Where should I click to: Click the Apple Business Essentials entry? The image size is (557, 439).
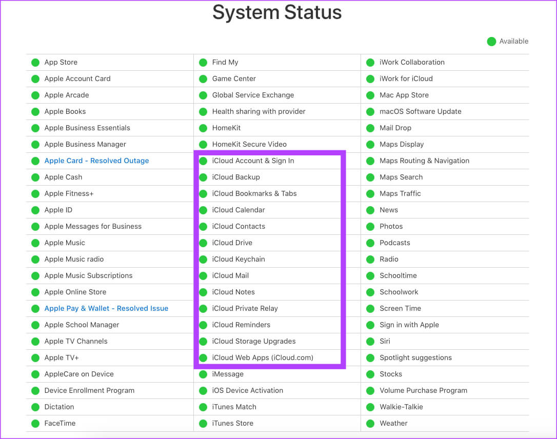coord(87,128)
